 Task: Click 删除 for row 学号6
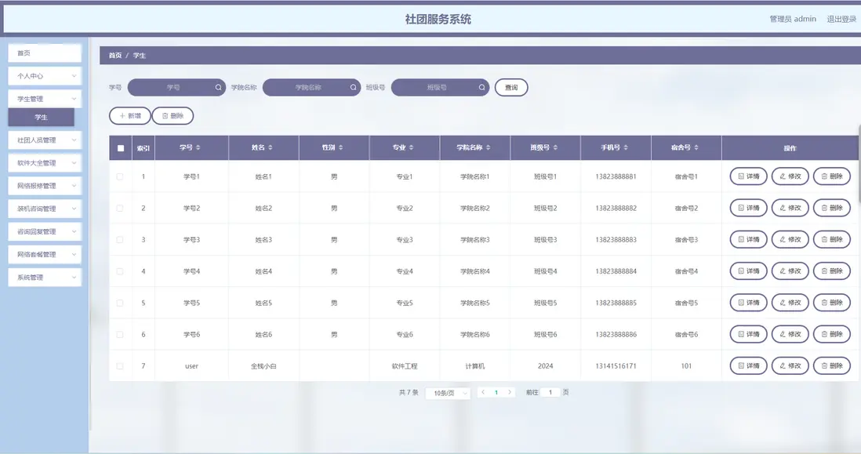[x=832, y=334]
